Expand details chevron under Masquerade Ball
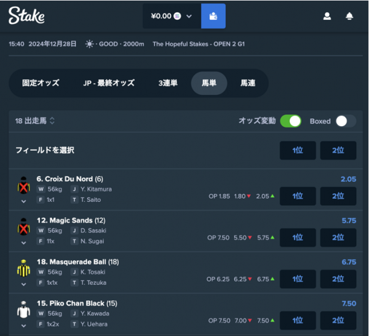This screenshot has height=336, width=369. (23, 284)
